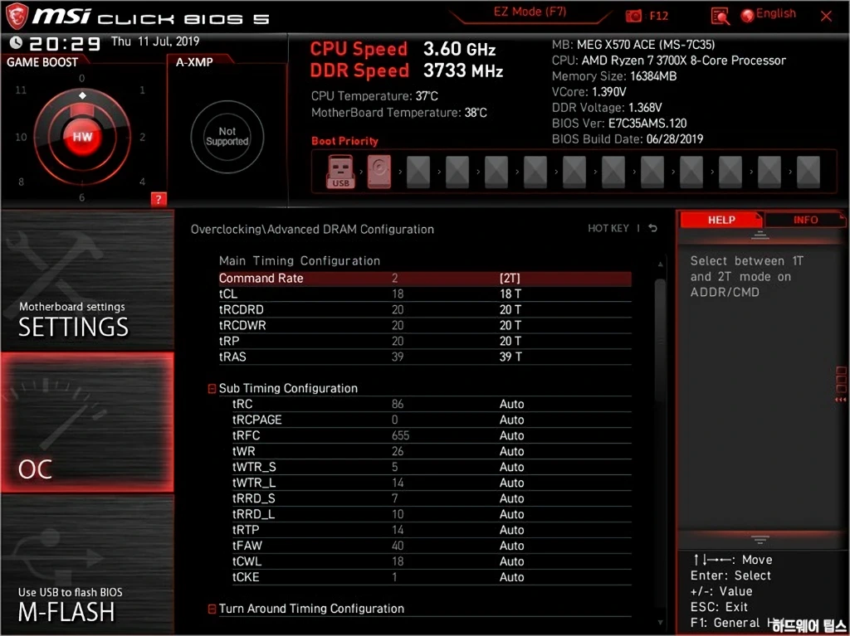The height and width of the screenshot is (636, 850).
Task: Click the help panel top grip handle
Action: (760, 235)
